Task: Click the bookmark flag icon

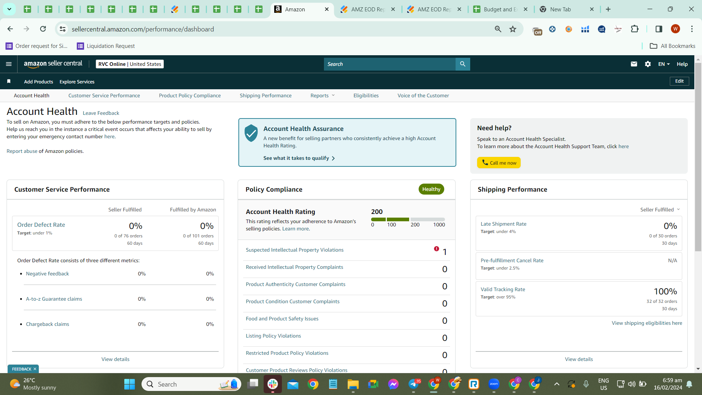Action: [9, 81]
